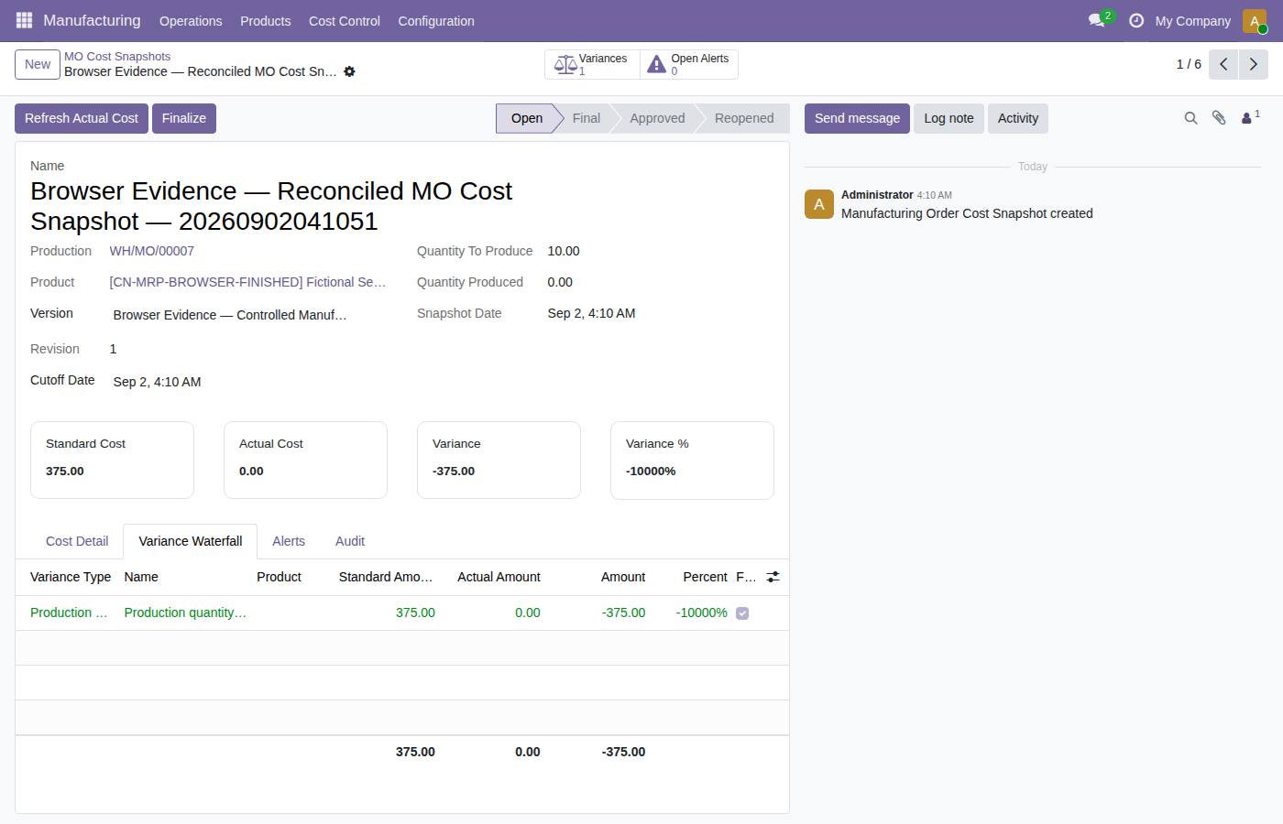The width and height of the screenshot is (1283, 824).
Task: Click the Log note button
Action: (x=949, y=118)
